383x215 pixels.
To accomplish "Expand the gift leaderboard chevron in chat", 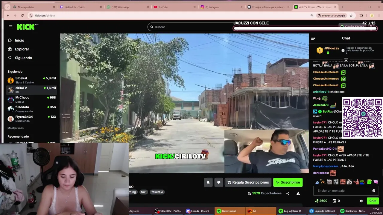I will pos(346,59).
